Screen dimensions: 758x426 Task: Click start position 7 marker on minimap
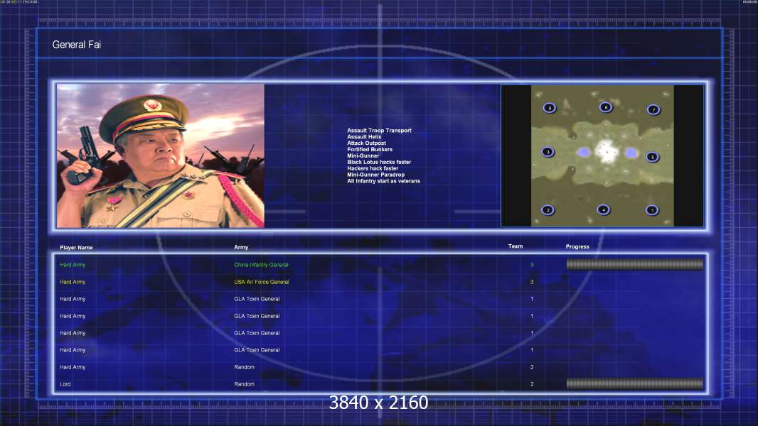tap(653, 109)
